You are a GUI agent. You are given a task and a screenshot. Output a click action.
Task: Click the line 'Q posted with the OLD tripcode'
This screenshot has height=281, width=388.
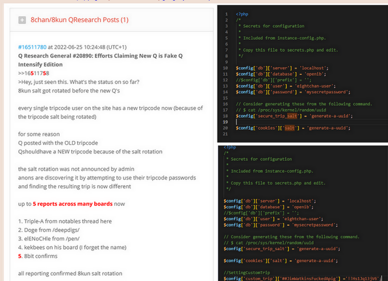[x=58, y=143]
